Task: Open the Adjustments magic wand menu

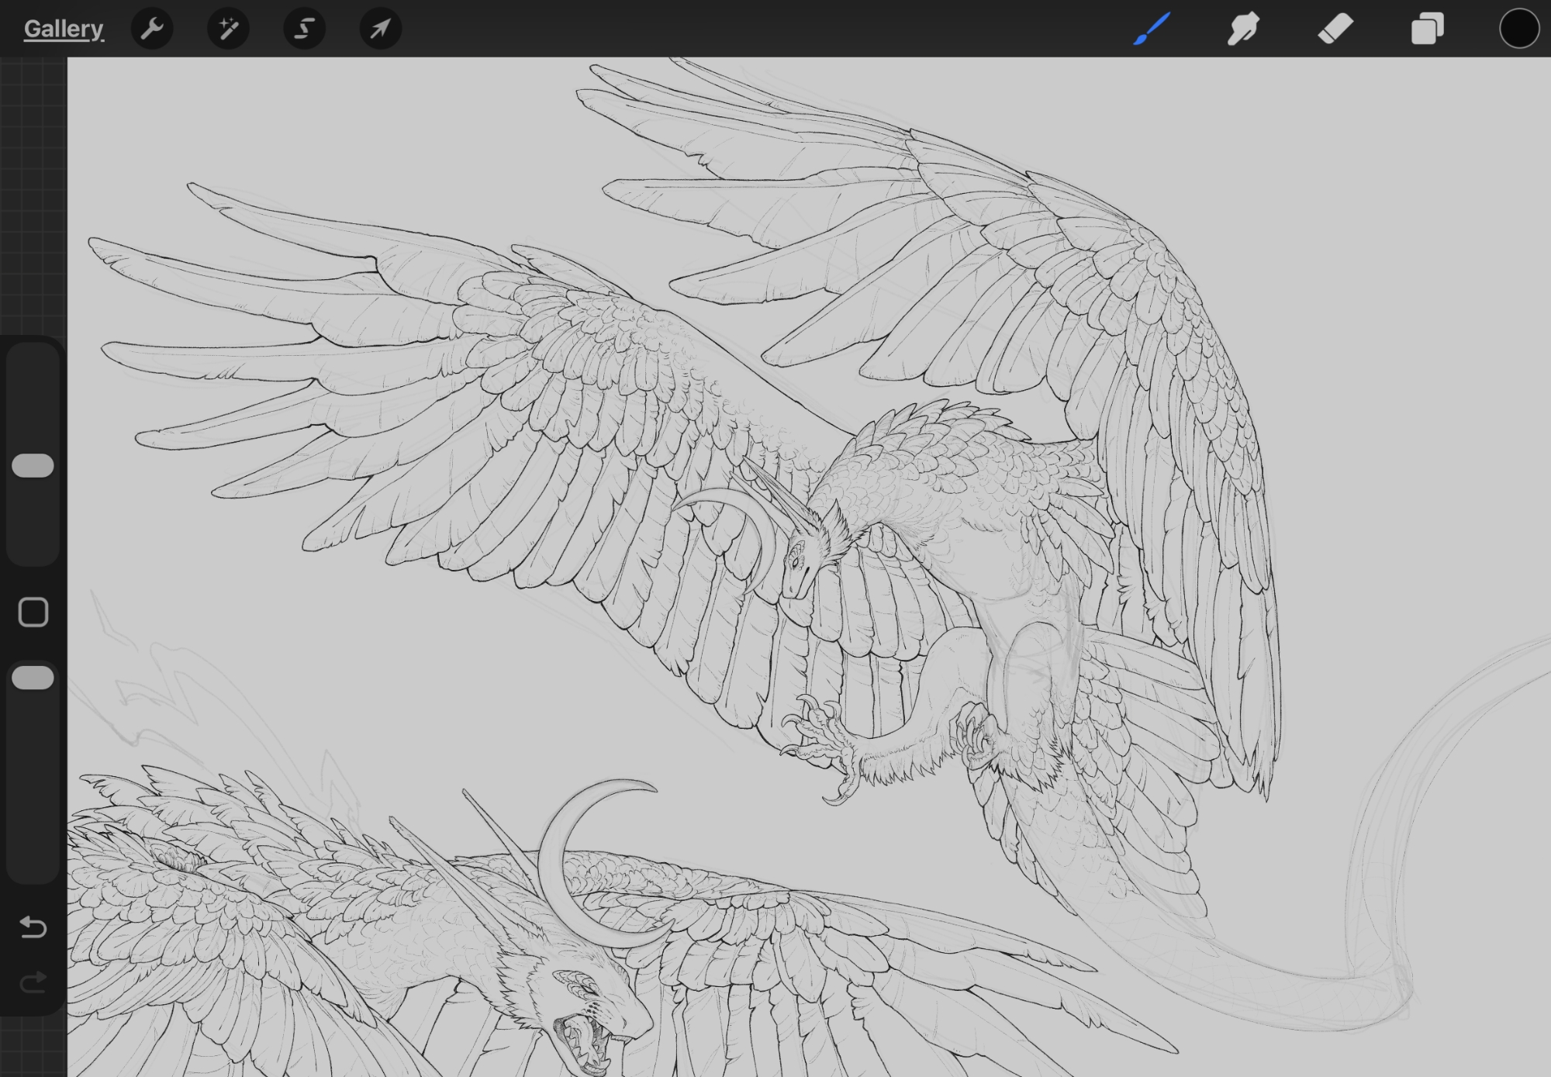Action: pos(228,29)
